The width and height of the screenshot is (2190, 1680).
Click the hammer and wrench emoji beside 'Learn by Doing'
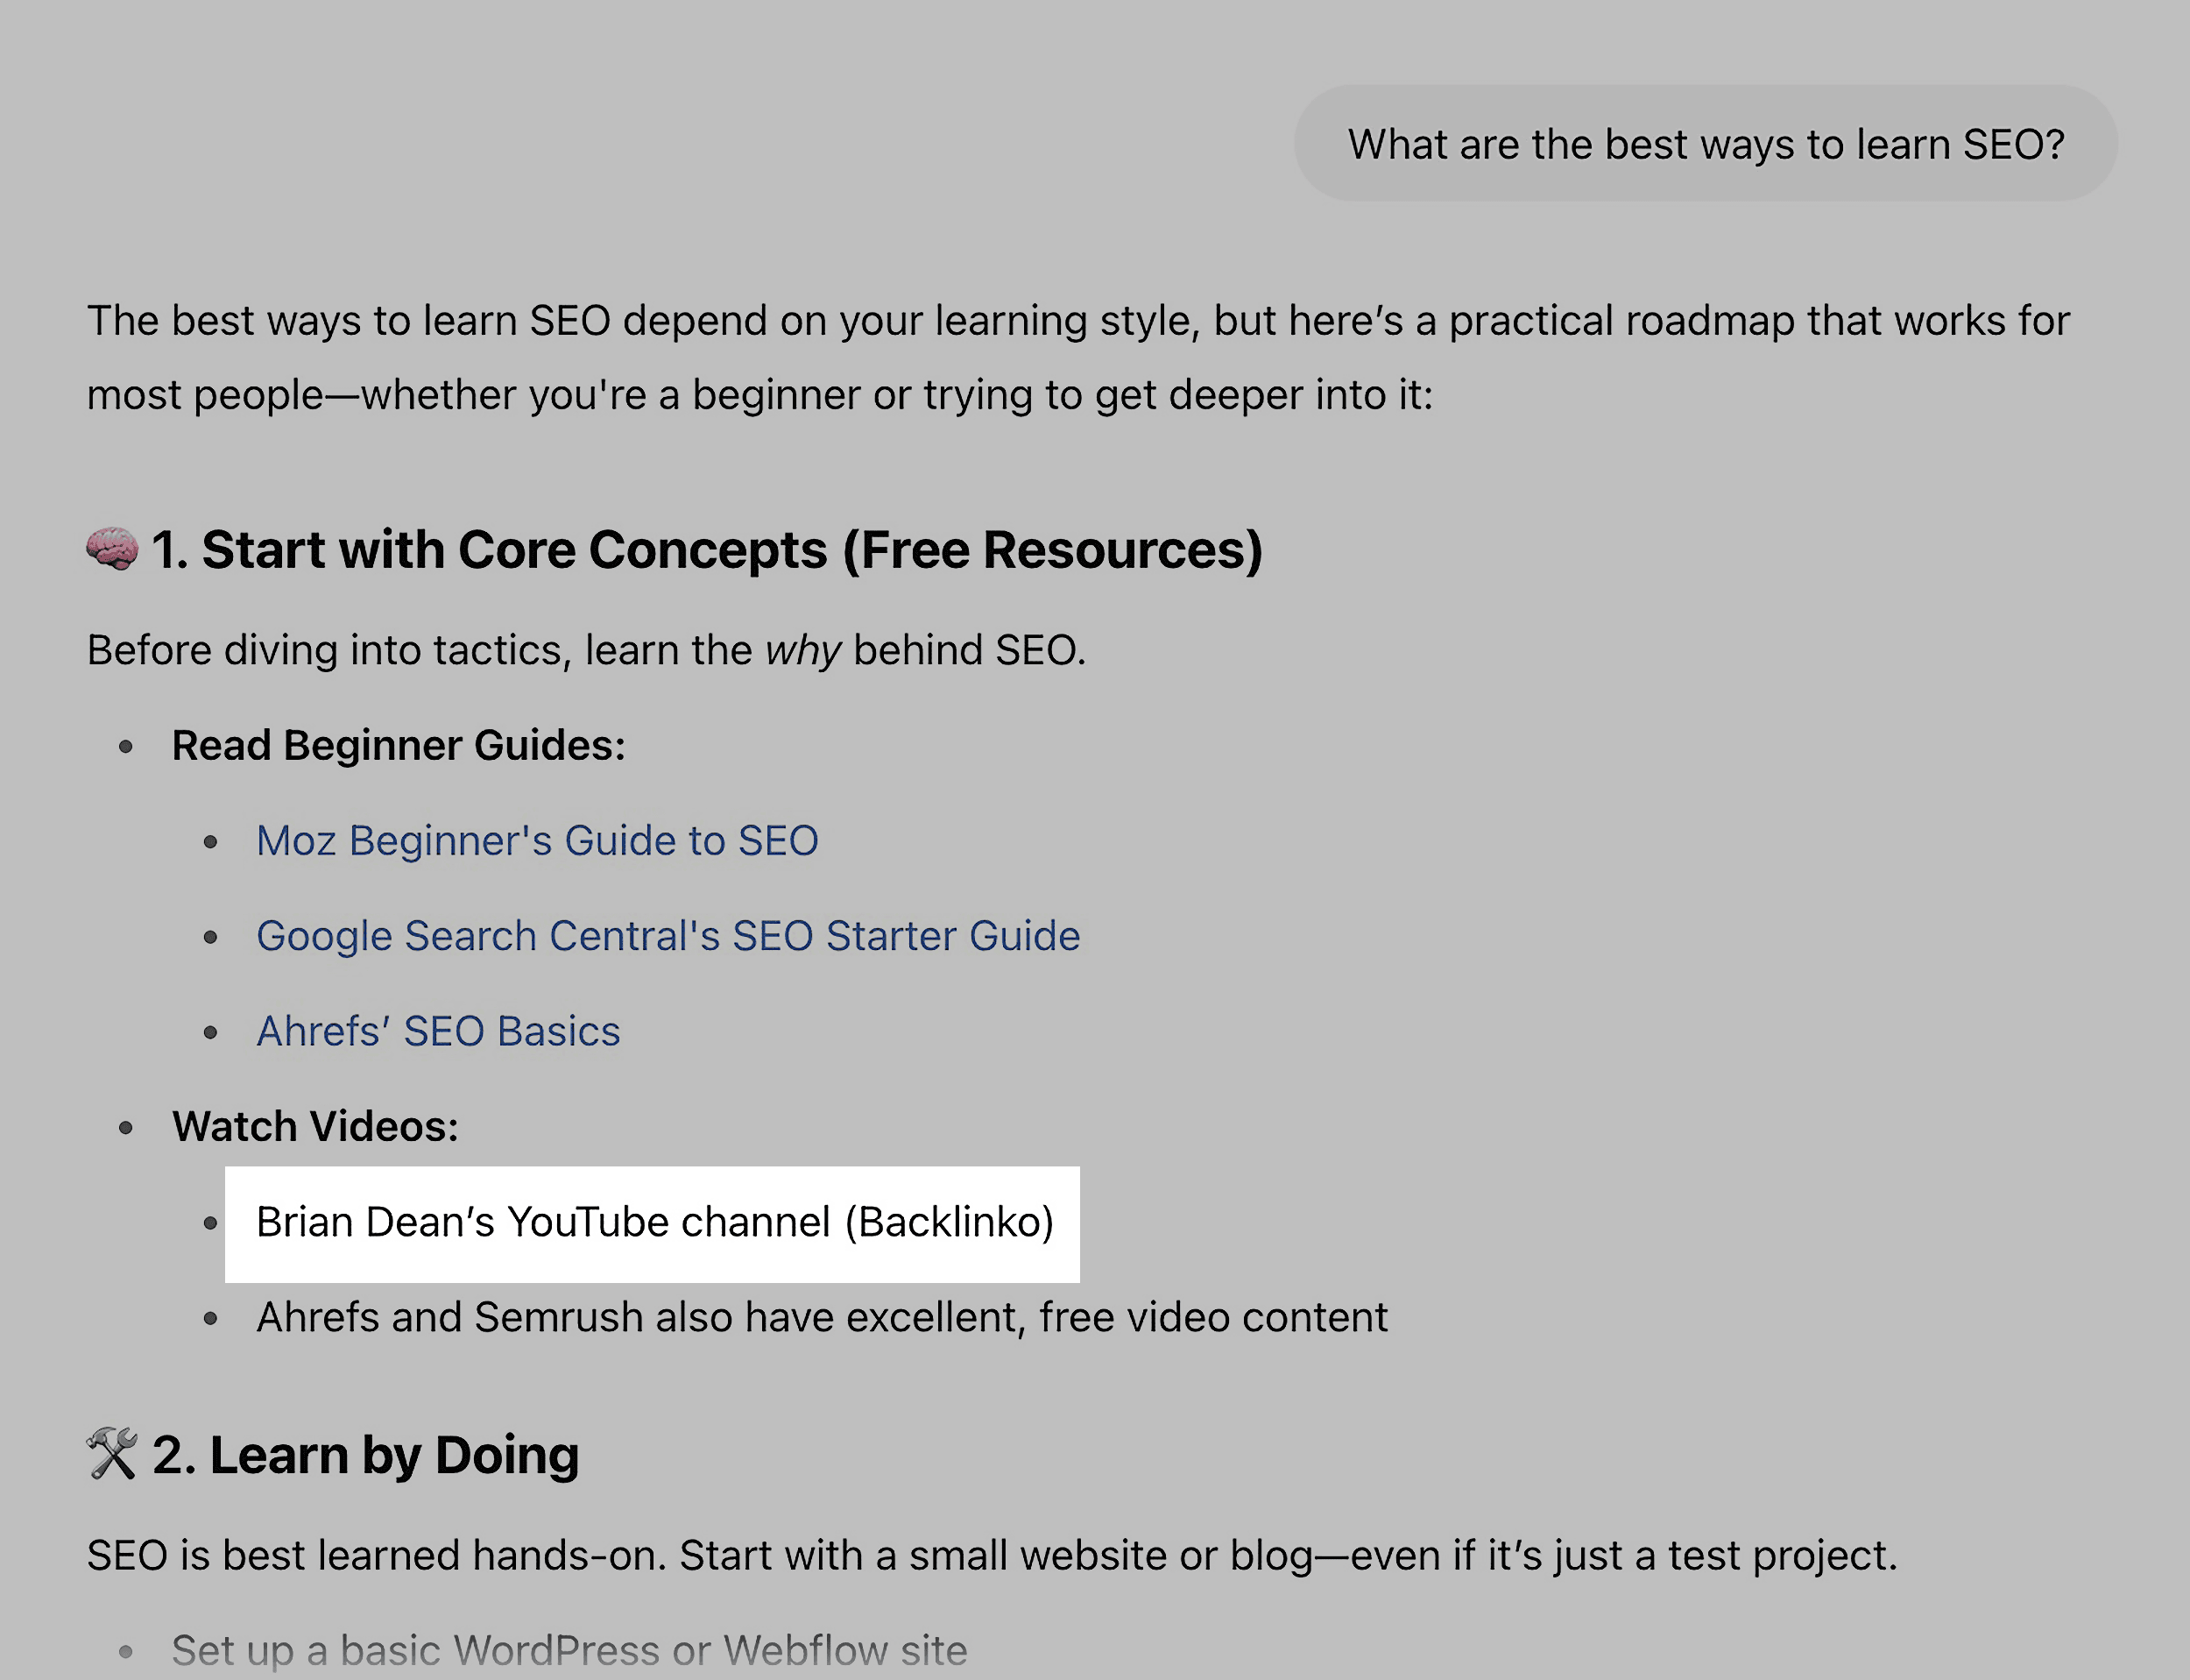(x=111, y=1454)
